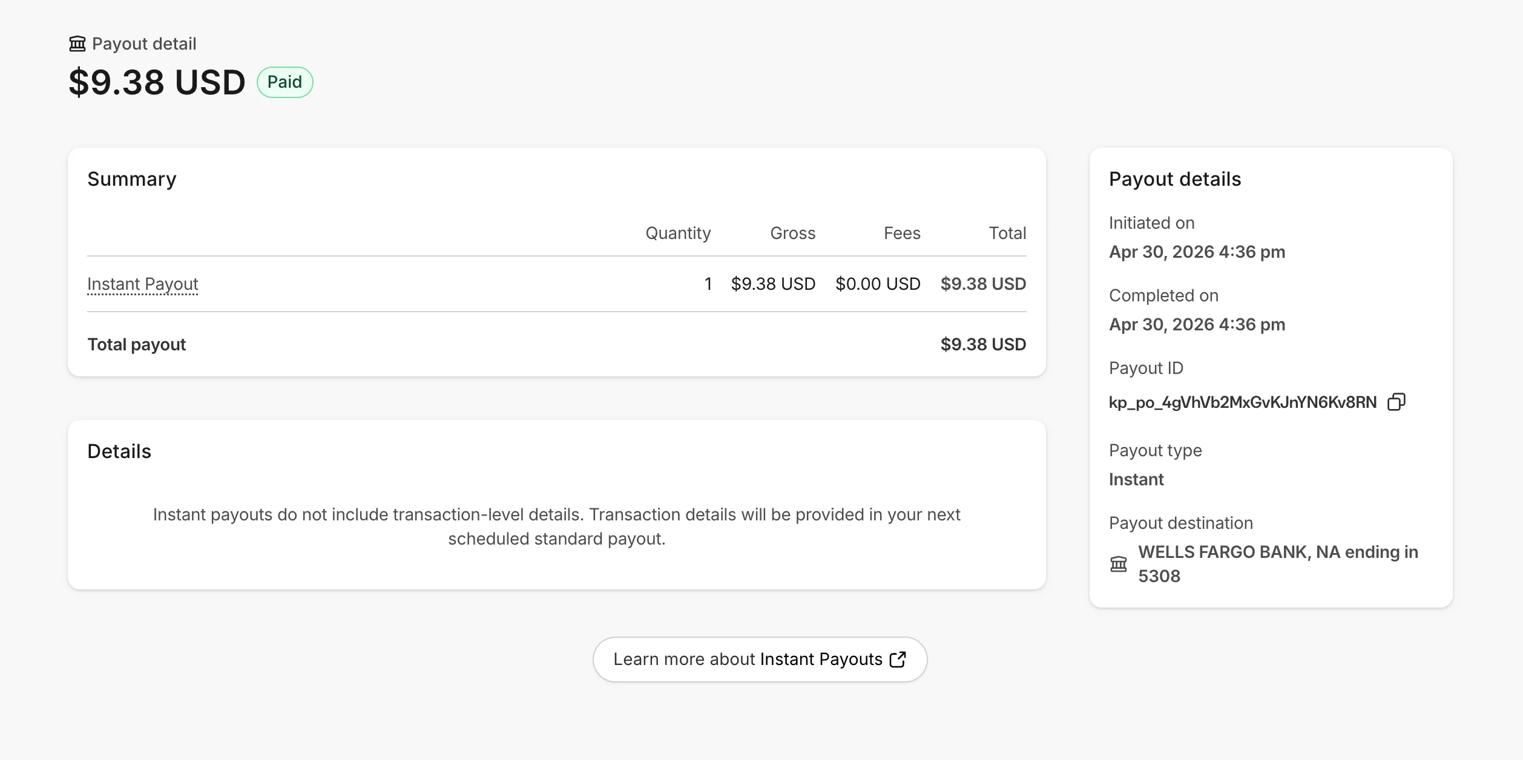Click the Payout destination label
Image resolution: width=1523 pixels, height=760 pixels.
(1181, 523)
